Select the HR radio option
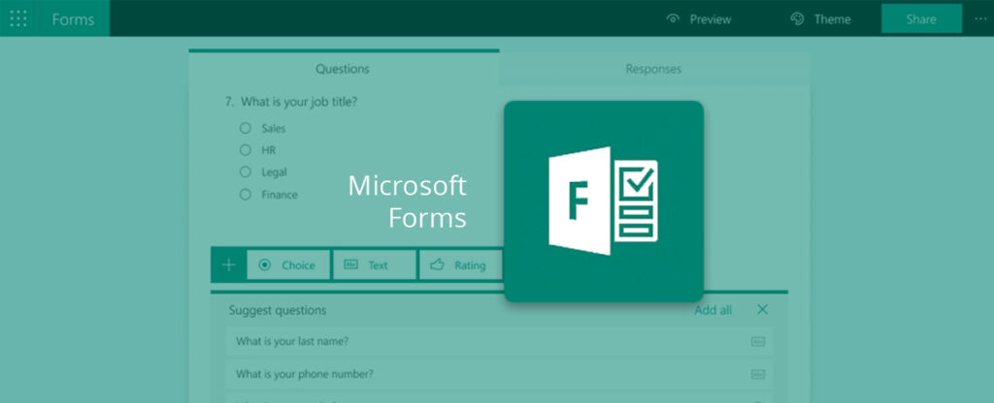This screenshot has height=403, width=994. click(246, 150)
